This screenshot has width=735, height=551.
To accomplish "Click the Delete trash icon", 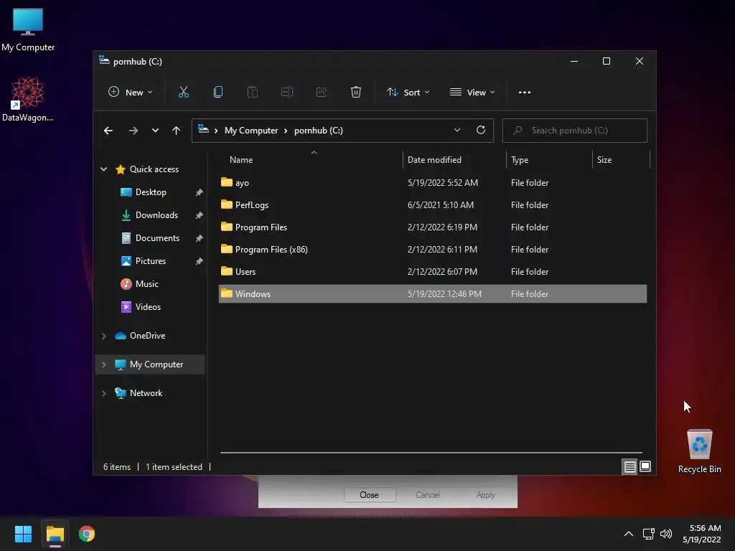I will (x=356, y=93).
